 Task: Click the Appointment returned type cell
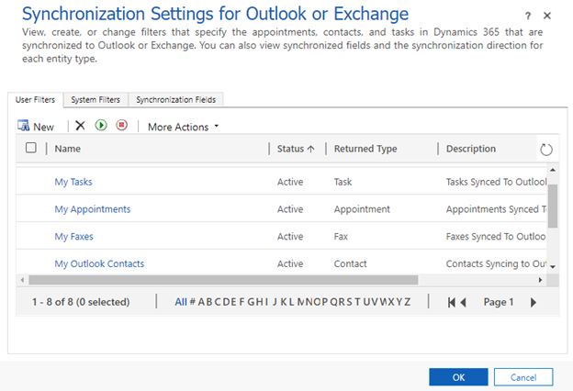362,209
